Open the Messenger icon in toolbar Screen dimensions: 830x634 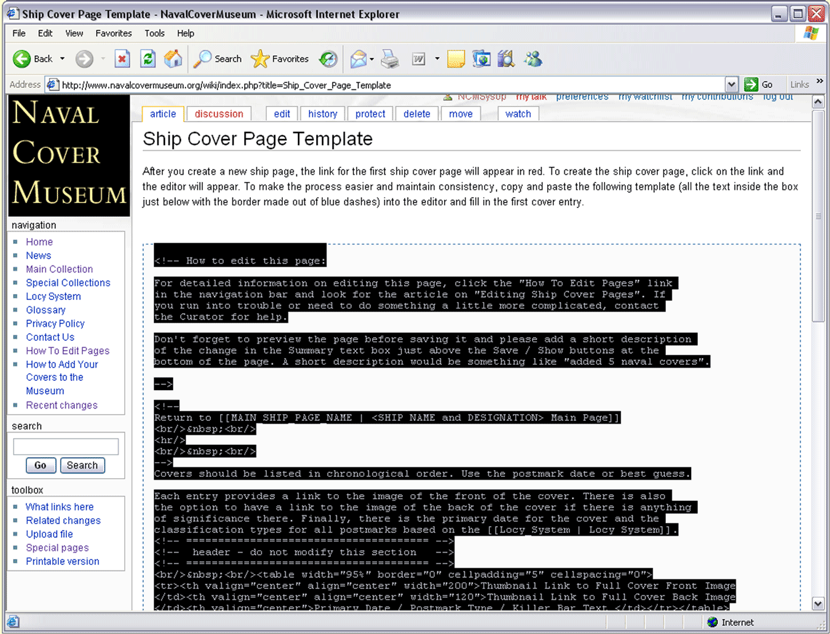tap(533, 59)
